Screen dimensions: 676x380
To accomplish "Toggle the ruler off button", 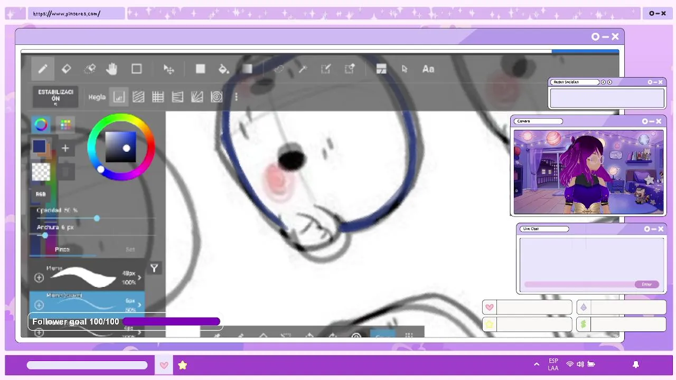I will tap(119, 97).
